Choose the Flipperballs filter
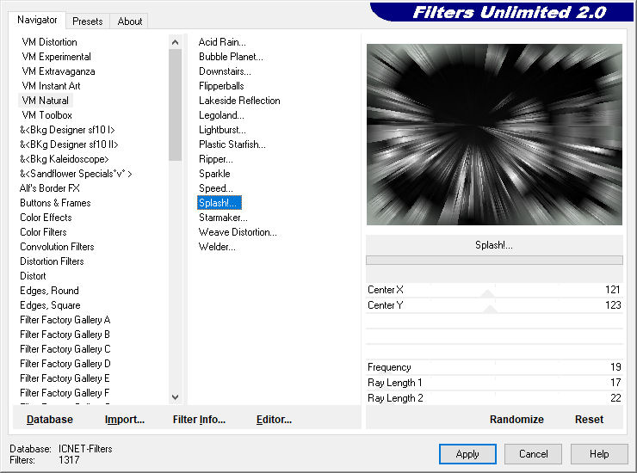 coord(221,86)
